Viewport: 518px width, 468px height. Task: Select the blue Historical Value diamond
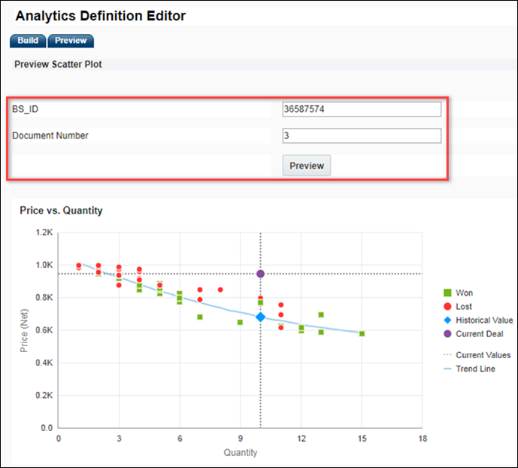pos(260,317)
